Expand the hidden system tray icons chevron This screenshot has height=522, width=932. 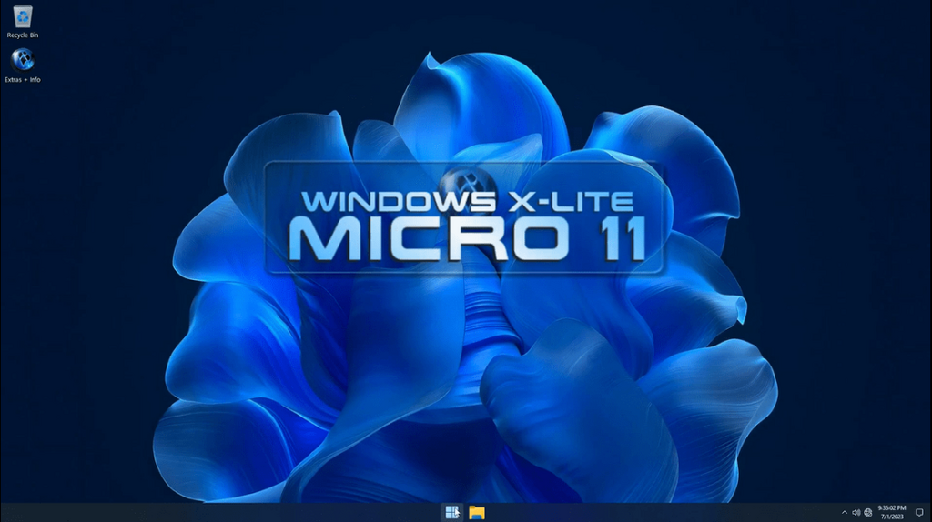click(844, 513)
